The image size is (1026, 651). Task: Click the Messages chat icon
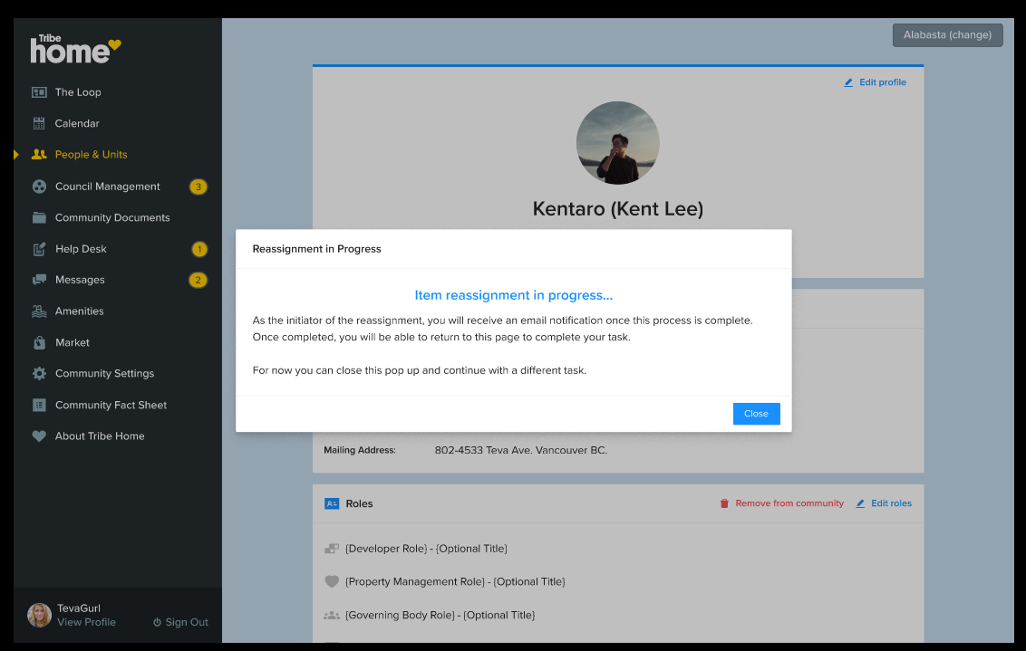coord(39,280)
